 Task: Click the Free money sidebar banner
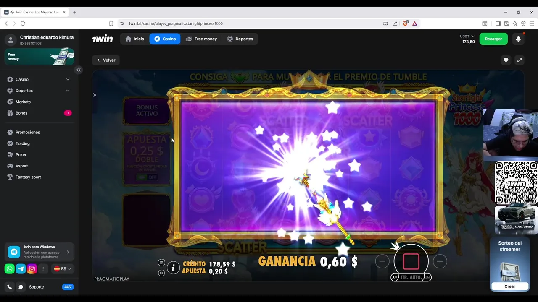click(40, 57)
